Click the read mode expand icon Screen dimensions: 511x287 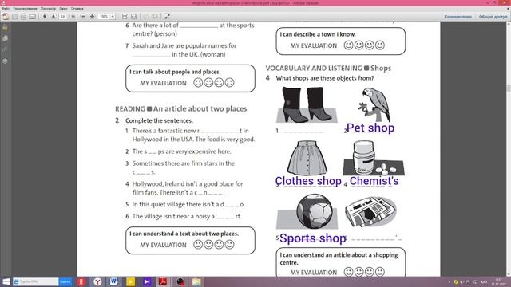(167, 16)
